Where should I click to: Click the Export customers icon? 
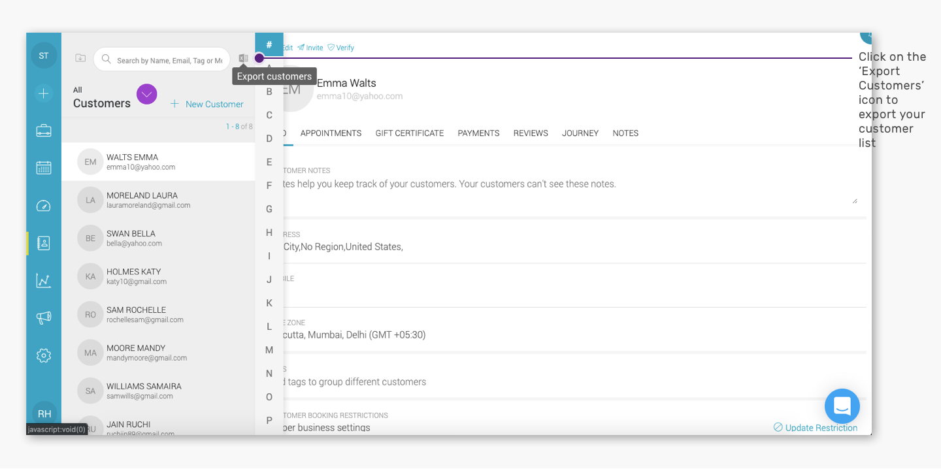click(243, 58)
